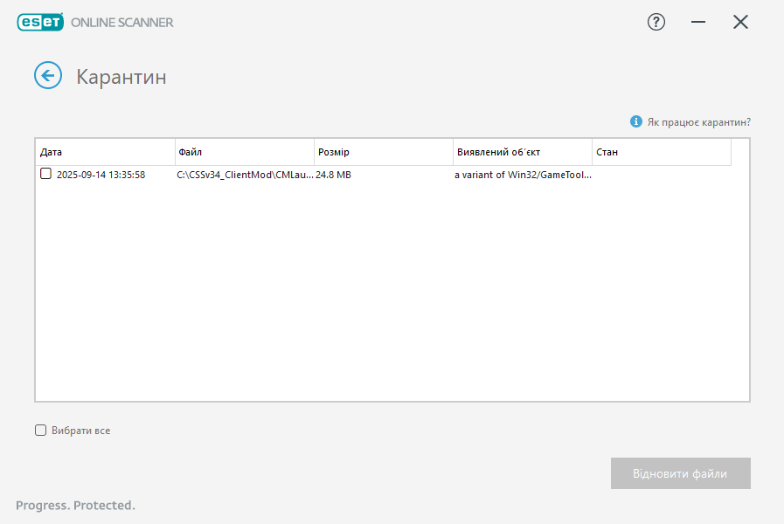Click the Стан column header
This screenshot has height=524, width=784.
(x=661, y=152)
